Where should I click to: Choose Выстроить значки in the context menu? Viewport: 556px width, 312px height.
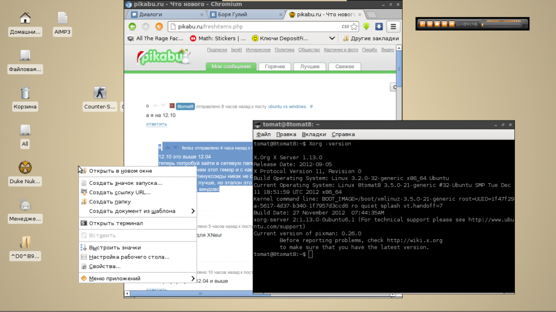coord(137,248)
